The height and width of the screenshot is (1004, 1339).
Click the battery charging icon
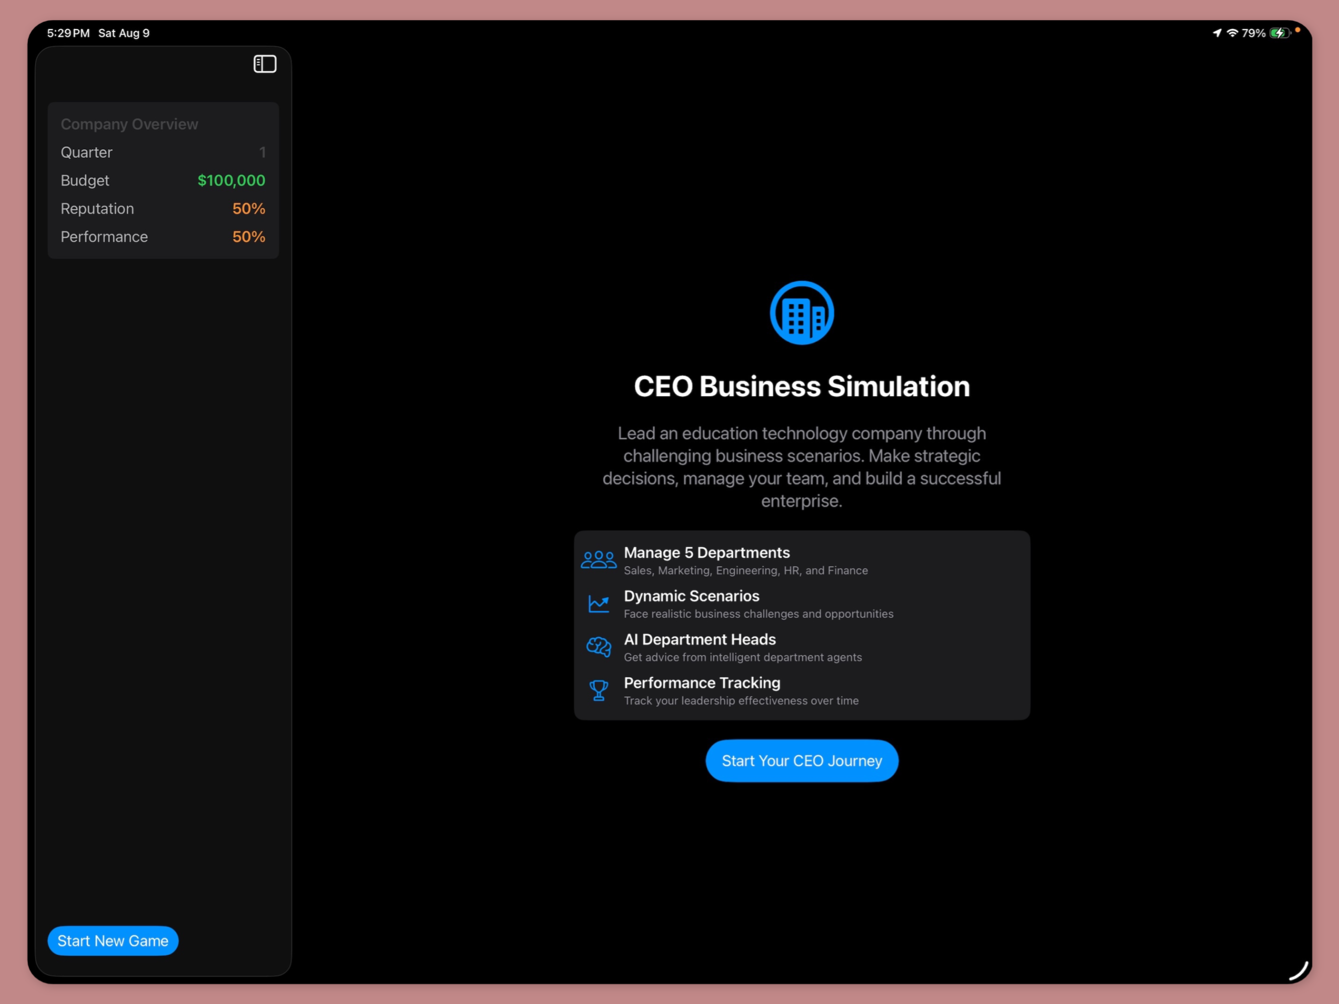1280,33
